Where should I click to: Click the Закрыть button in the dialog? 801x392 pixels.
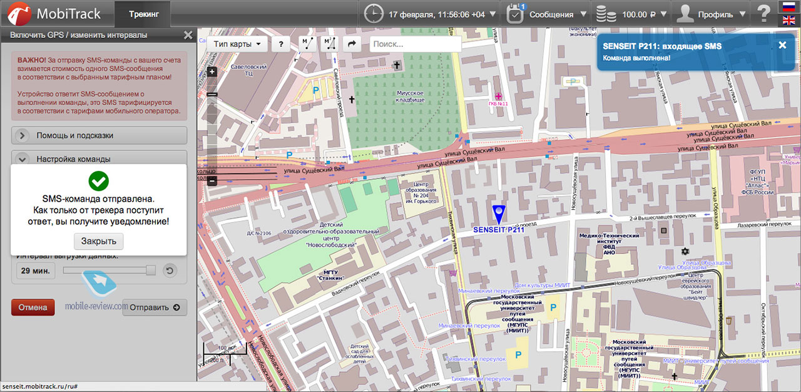99,241
